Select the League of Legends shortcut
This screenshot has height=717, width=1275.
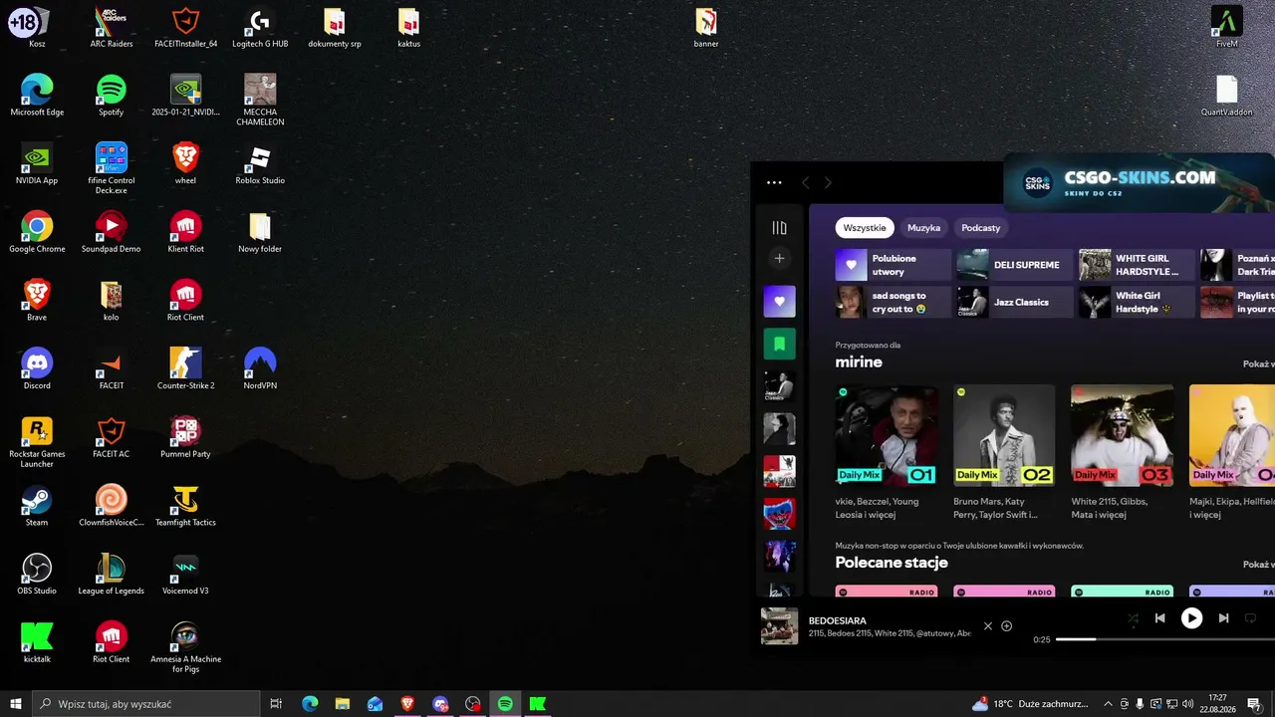[x=111, y=575]
